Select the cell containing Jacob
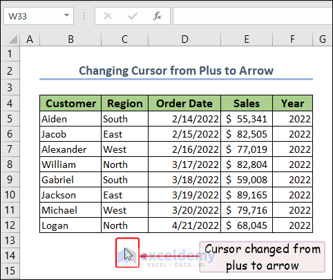Viewport: 333px width, 280px height. tap(70, 134)
